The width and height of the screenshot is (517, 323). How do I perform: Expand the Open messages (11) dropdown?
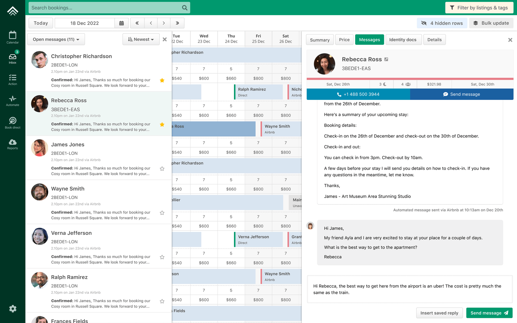[56, 39]
